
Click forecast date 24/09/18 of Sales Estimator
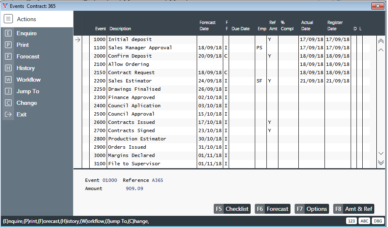click(210, 81)
